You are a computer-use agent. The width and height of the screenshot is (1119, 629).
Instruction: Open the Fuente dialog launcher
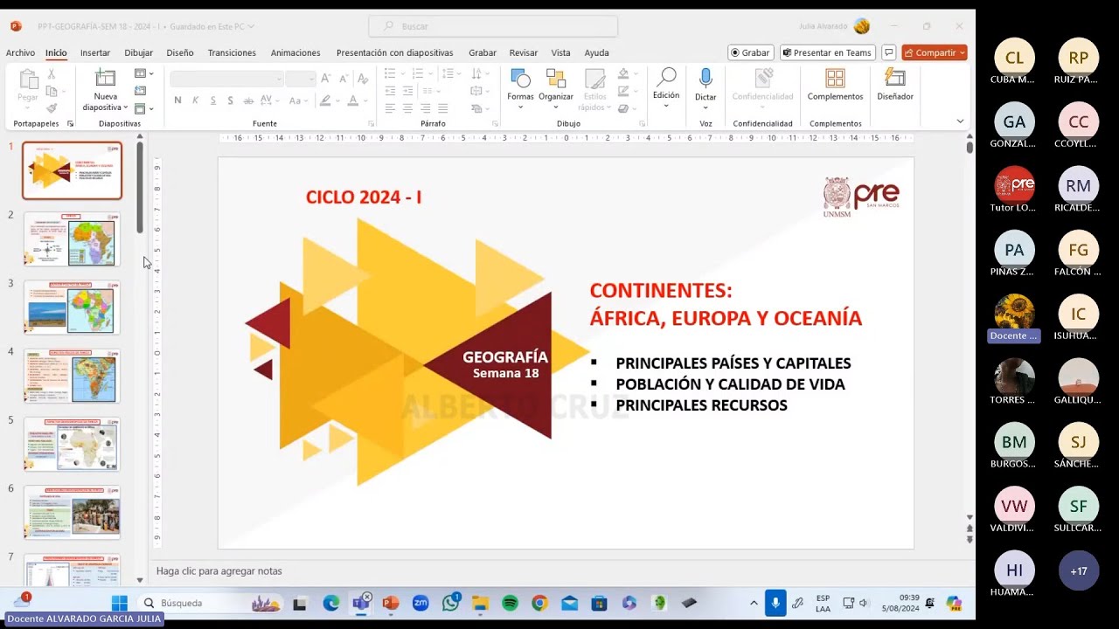(x=371, y=124)
